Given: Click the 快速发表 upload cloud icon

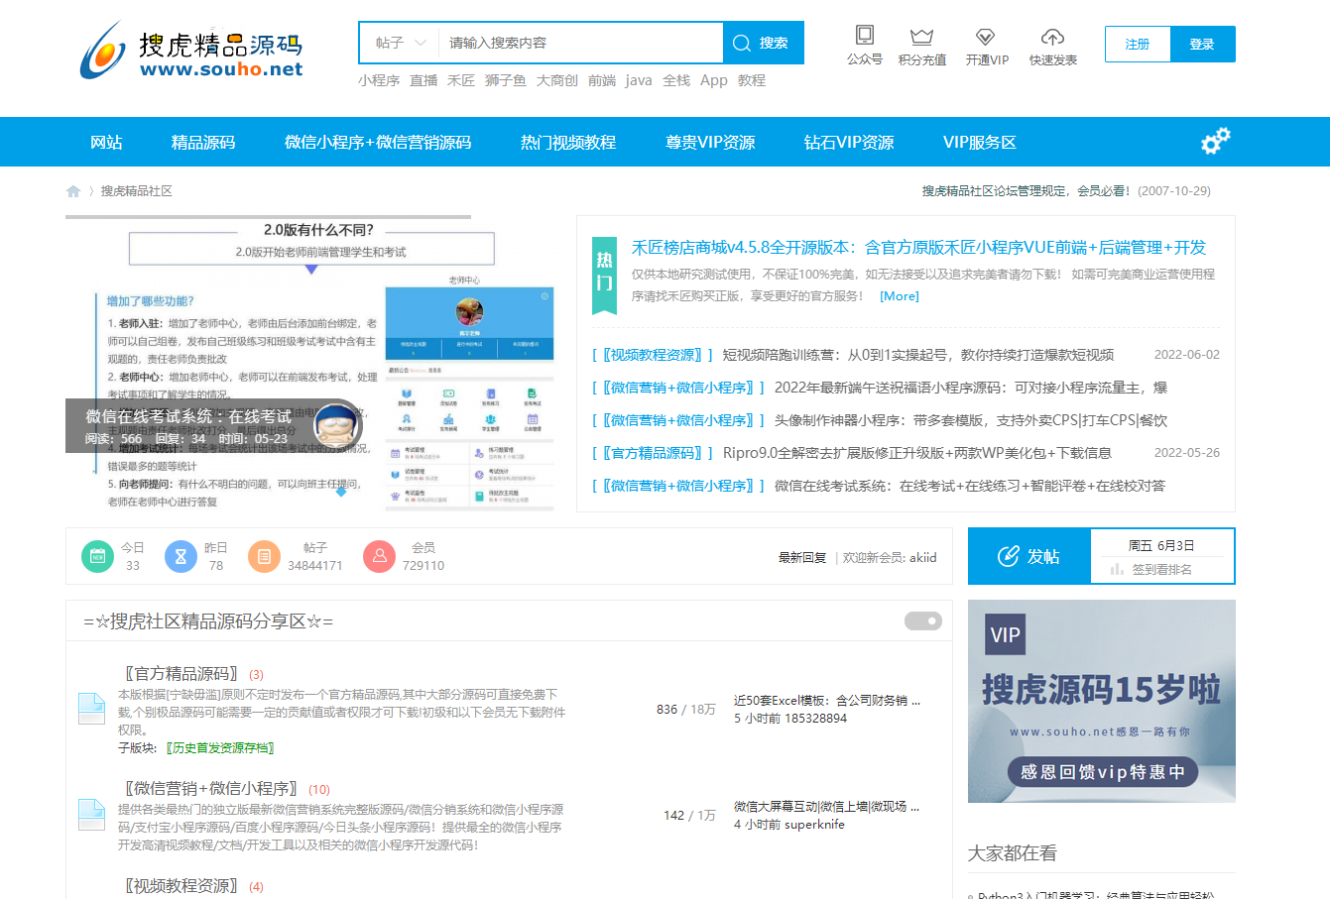Looking at the screenshot, I should pos(1052,37).
